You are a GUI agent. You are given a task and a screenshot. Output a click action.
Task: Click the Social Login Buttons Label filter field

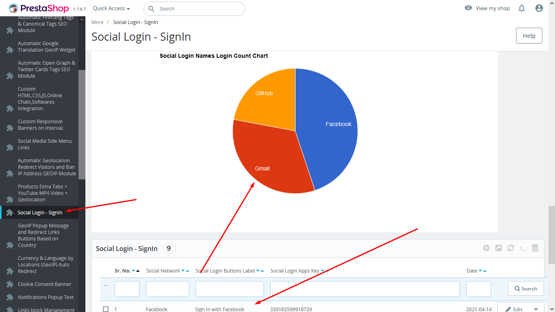pos(230,289)
